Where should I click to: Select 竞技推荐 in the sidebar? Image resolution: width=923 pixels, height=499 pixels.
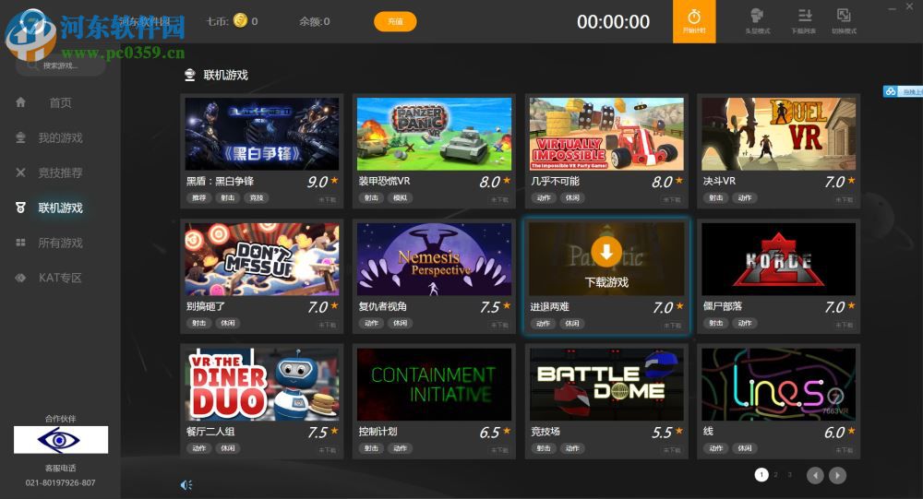60,172
